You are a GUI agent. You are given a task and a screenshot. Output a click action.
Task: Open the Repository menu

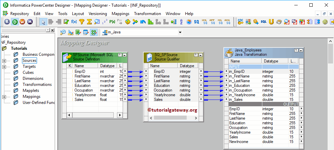click(x=20, y=14)
